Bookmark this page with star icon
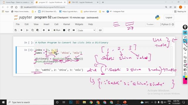This screenshot has width=188, height=105. [x=175, y=7]
